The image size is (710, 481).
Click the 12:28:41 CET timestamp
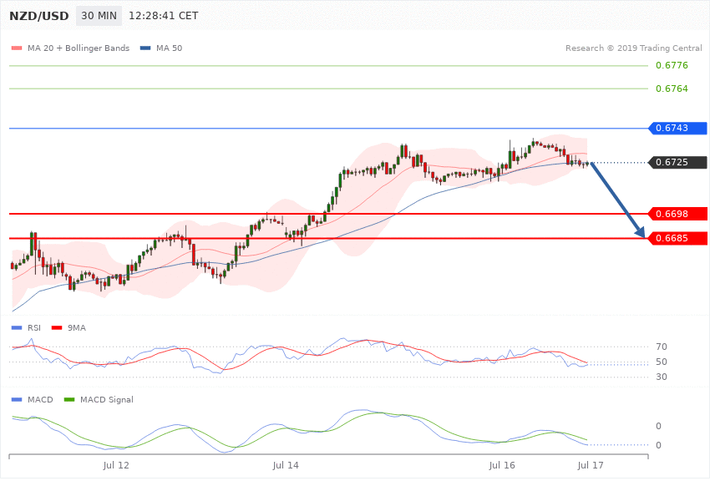point(164,16)
